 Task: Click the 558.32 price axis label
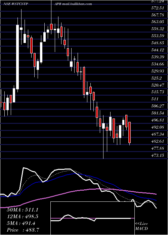click(157, 29)
